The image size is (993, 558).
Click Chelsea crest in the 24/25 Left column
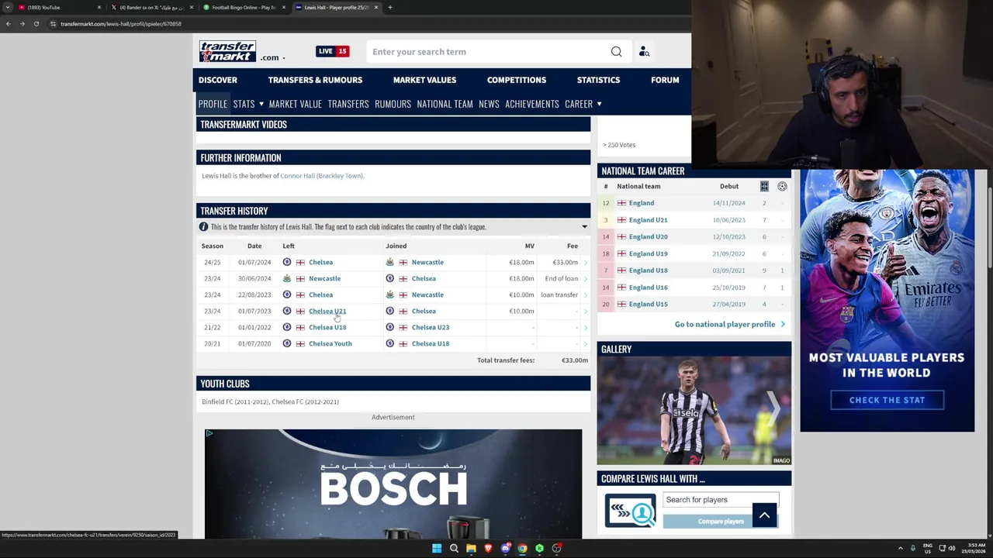click(x=287, y=263)
